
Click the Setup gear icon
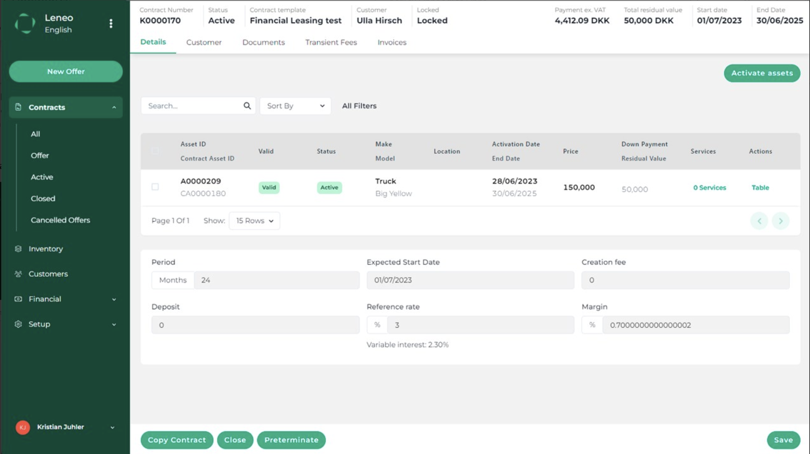coord(18,324)
